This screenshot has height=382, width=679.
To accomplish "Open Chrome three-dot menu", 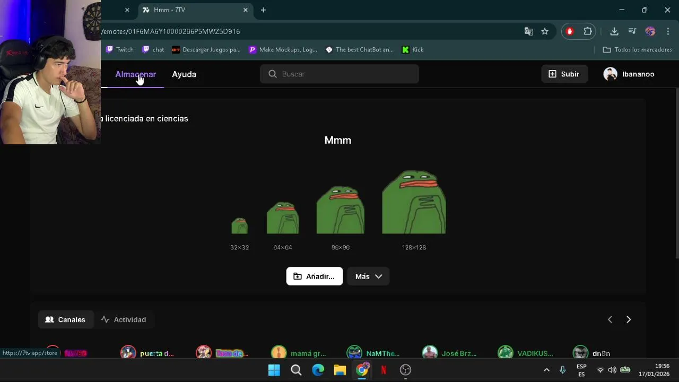I will click(668, 31).
